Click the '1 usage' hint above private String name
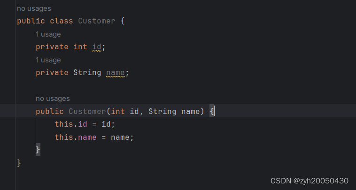Image resolution: width=356 pixels, height=190 pixels. click(x=48, y=61)
